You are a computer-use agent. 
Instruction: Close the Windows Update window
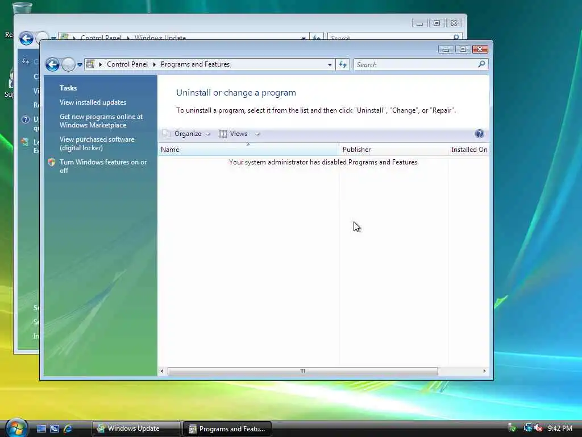click(454, 23)
